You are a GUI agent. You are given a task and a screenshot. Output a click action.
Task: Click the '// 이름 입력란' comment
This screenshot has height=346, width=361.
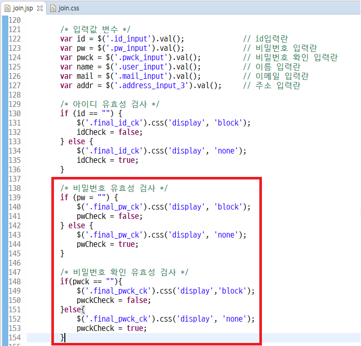point(272,67)
